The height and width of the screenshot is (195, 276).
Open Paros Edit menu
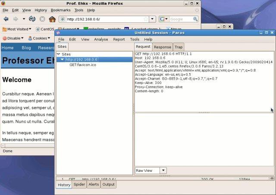point(72,39)
